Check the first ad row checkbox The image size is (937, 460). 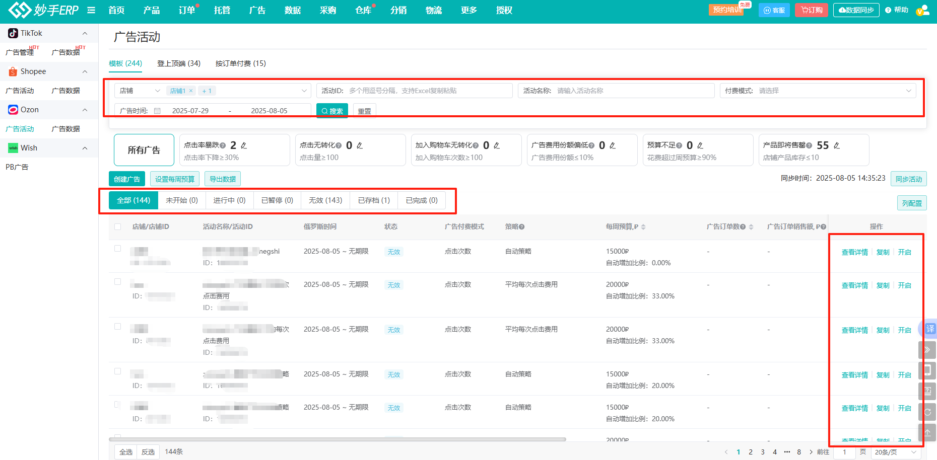pyautogui.click(x=118, y=249)
